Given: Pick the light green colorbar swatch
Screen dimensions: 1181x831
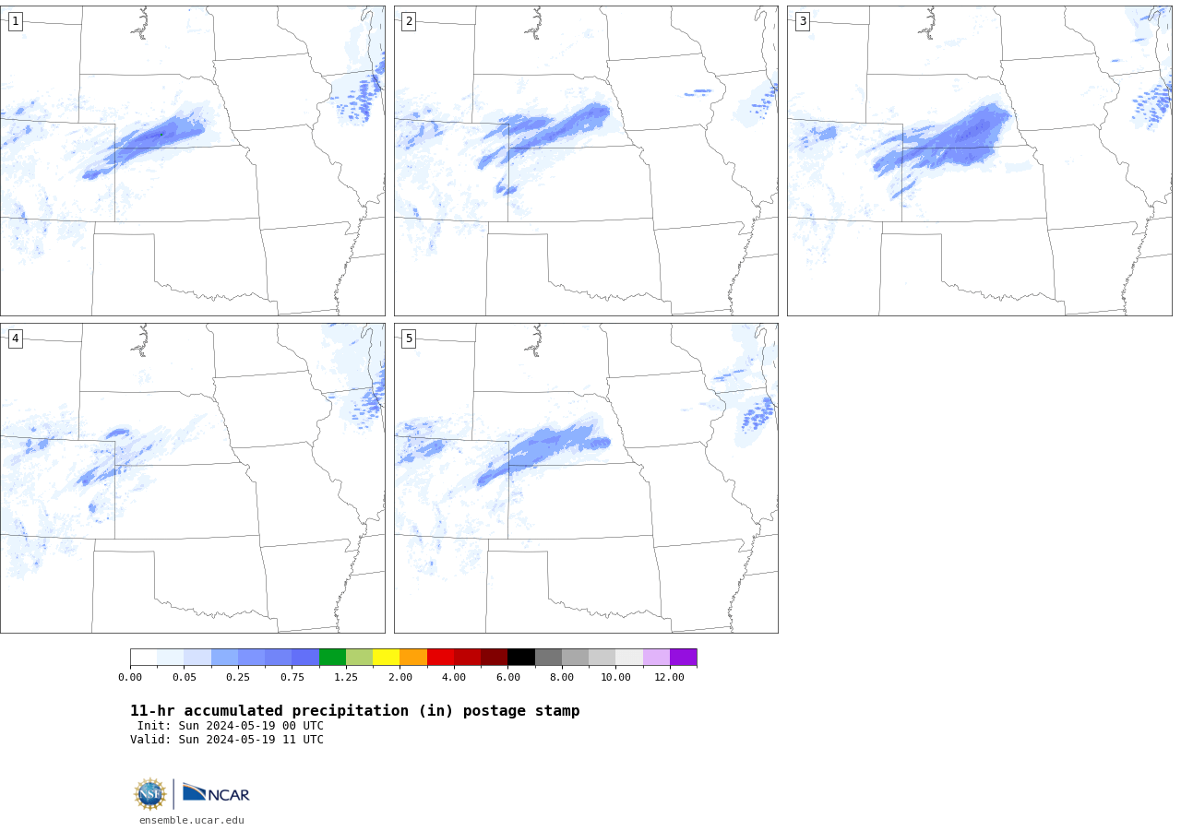Looking at the screenshot, I should pyautogui.click(x=359, y=657).
